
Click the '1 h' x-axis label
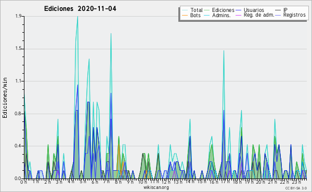pyautogui.click(x=35, y=182)
